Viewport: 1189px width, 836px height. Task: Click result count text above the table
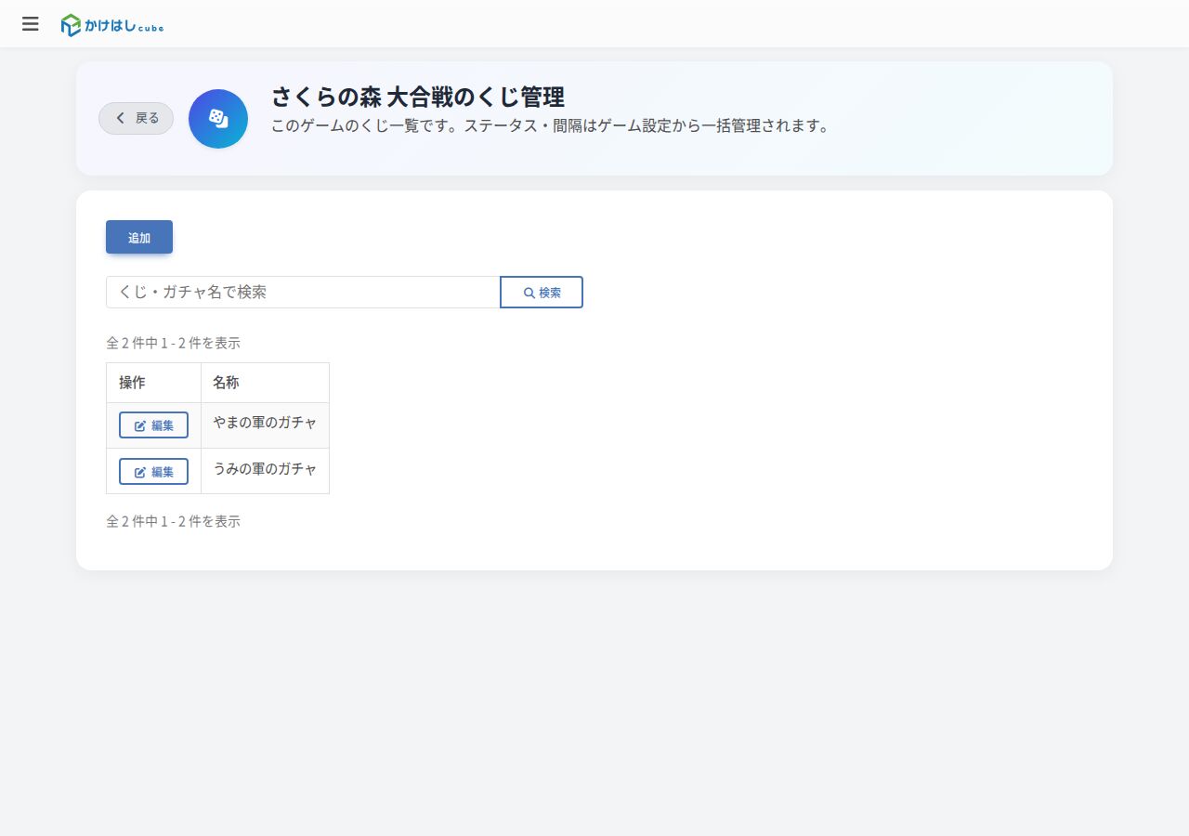point(174,343)
